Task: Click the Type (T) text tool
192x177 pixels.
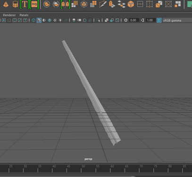Action: point(25,4)
